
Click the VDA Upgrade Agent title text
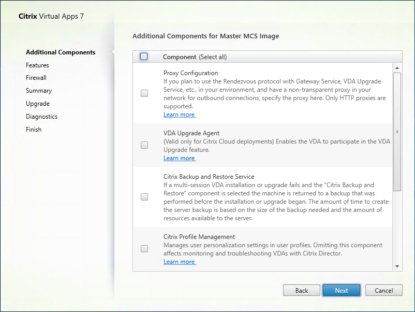(x=191, y=133)
